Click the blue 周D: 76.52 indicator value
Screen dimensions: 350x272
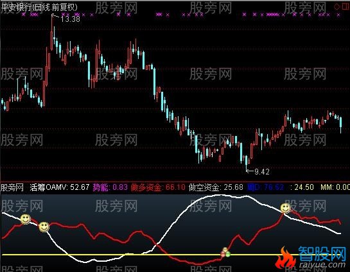click(265, 187)
